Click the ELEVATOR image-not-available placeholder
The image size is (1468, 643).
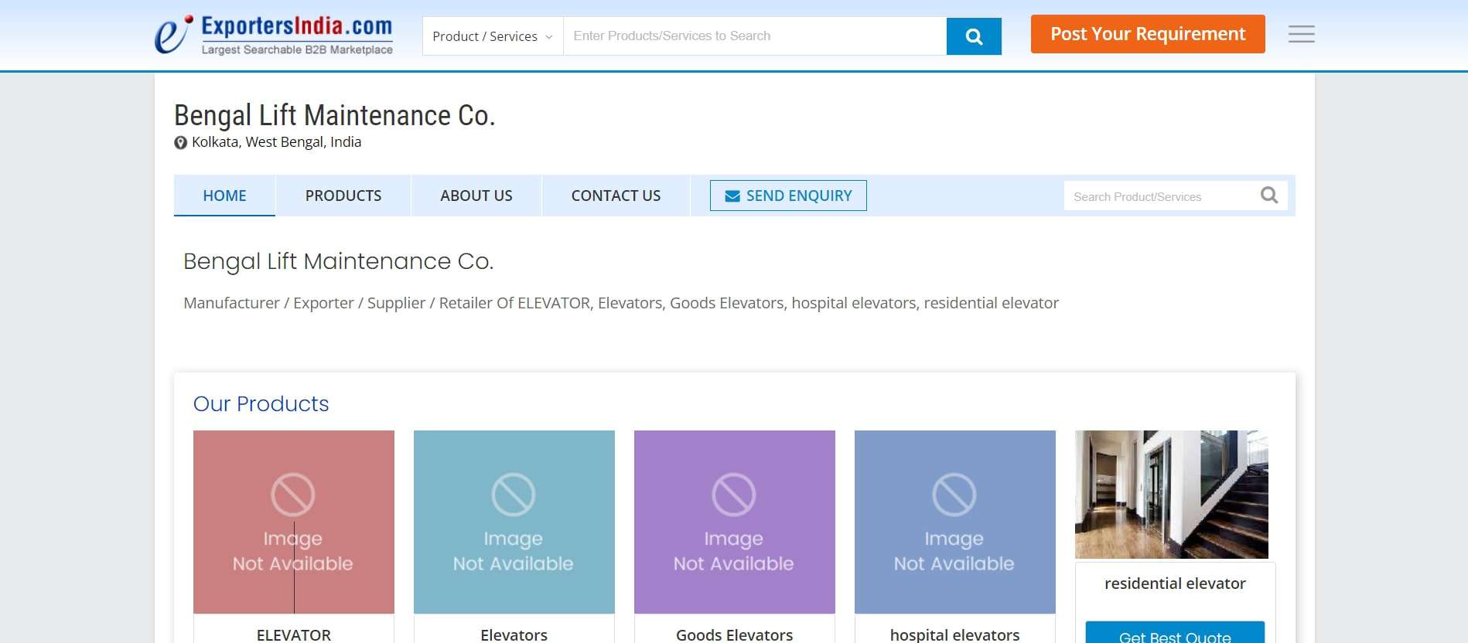coord(294,522)
